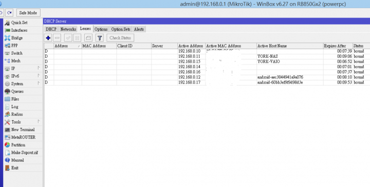Click host name YORK-VAIO
370x187 pixels.
click(x=269, y=61)
